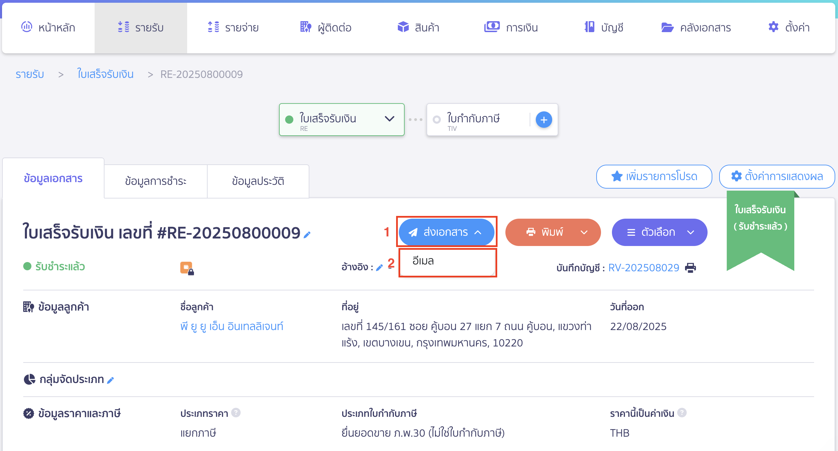The width and height of the screenshot is (838, 451).
Task: Toggle the ส่งเอกสาร dropdown button
Action: pyautogui.click(x=446, y=232)
